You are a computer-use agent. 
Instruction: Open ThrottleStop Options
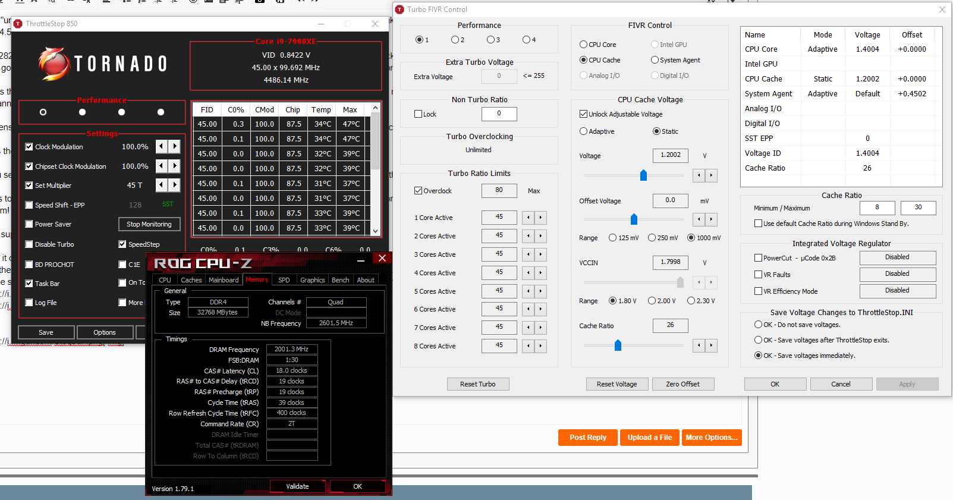(105, 332)
